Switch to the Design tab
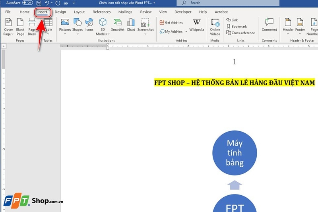 pyautogui.click(x=60, y=12)
